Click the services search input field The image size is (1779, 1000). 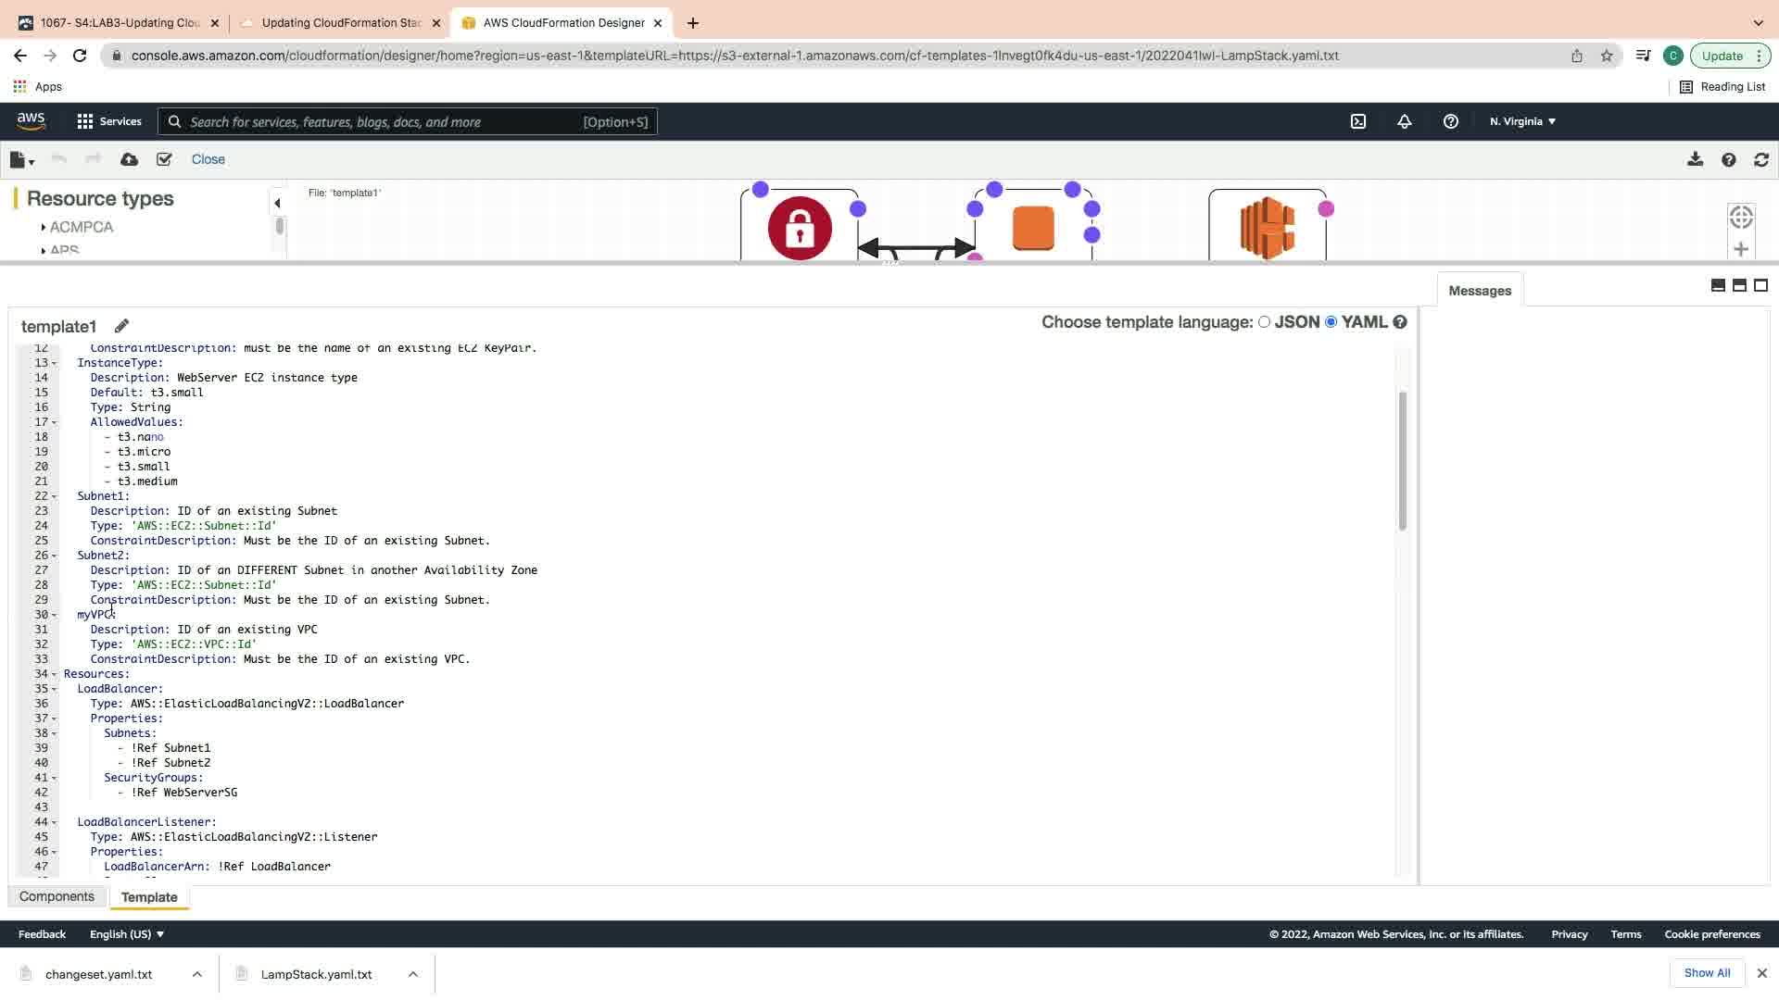(385, 121)
